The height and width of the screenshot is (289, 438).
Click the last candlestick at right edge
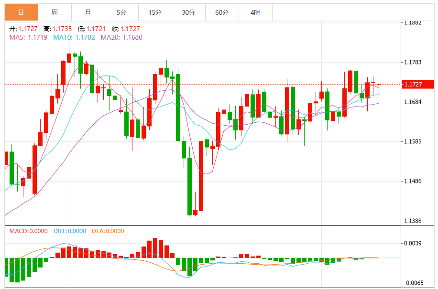point(379,84)
